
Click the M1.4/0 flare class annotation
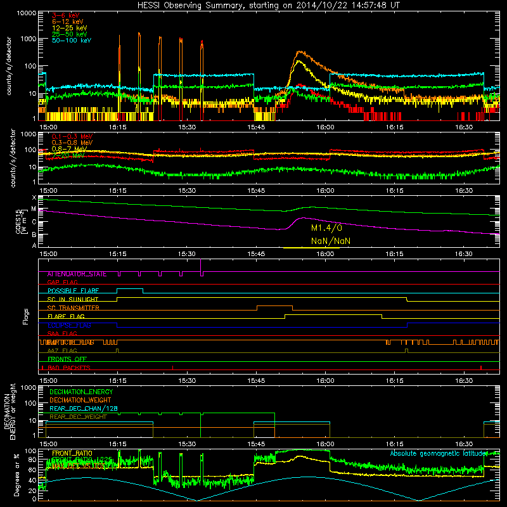coord(326,228)
